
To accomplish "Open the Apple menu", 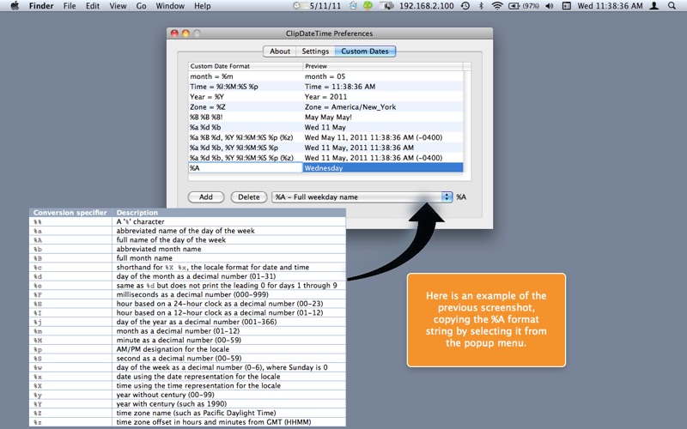I will pos(15,6).
